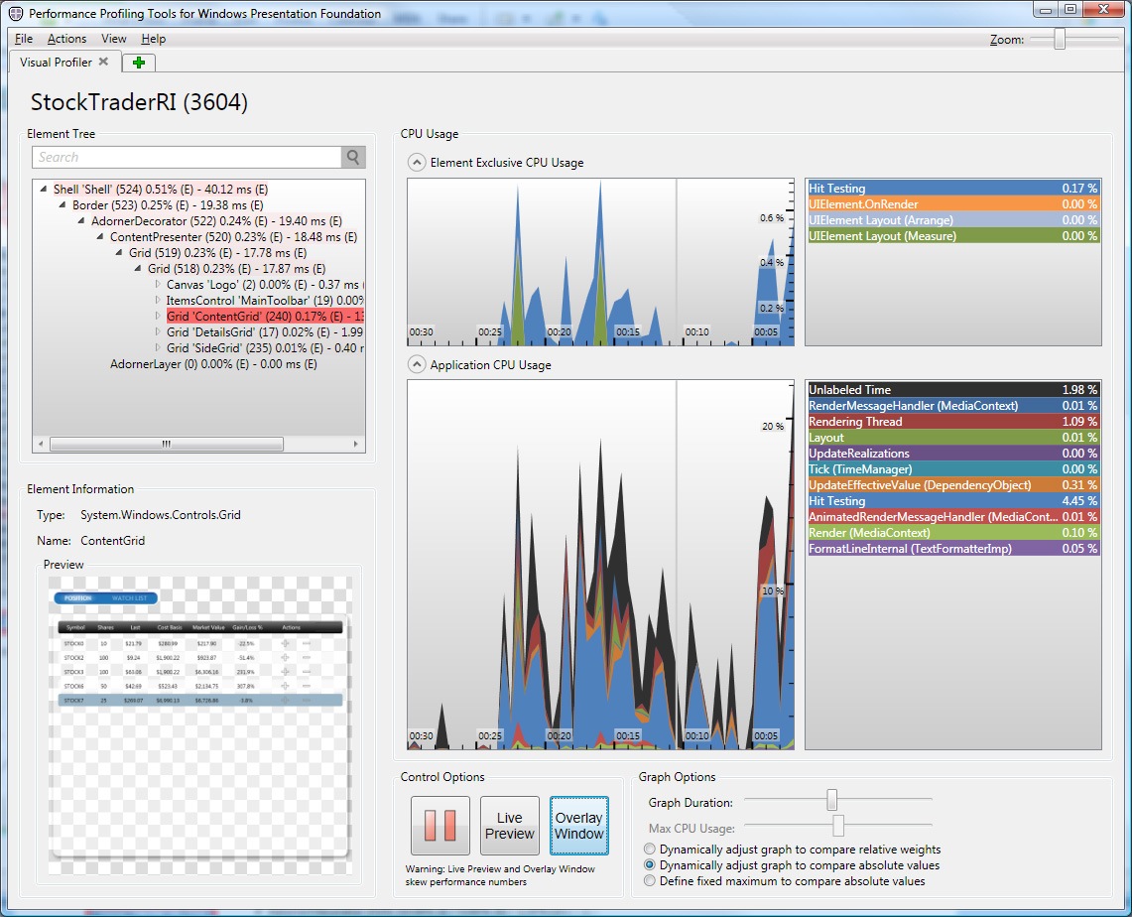1132x917 pixels.
Task: Click the Unlabeled Time legend entry
Action: (953, 390)
